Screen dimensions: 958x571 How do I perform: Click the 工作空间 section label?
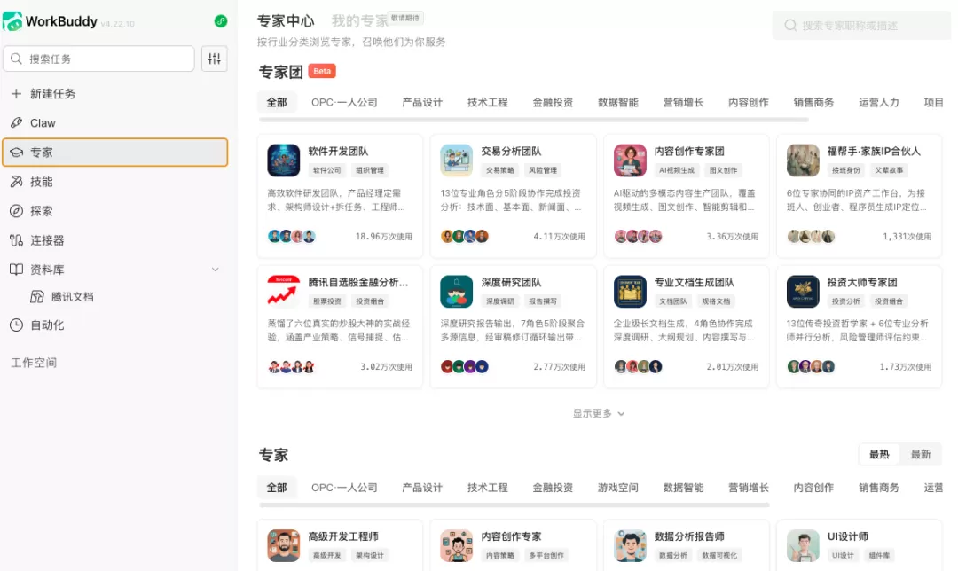34,363
